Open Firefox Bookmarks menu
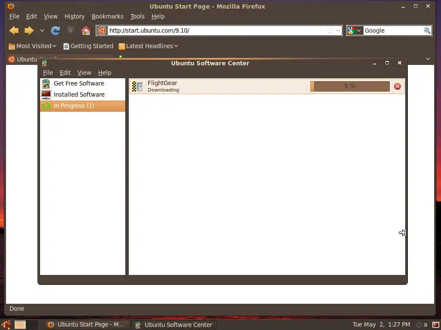The height and width of the screenshot is (330, 441). (107, 17)
